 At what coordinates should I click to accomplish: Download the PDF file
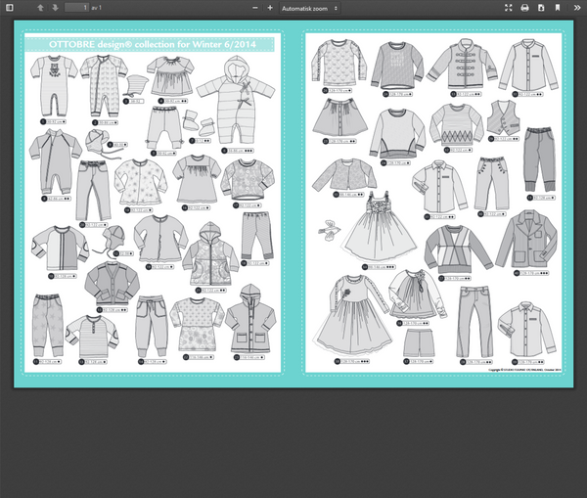coord(541,8)
